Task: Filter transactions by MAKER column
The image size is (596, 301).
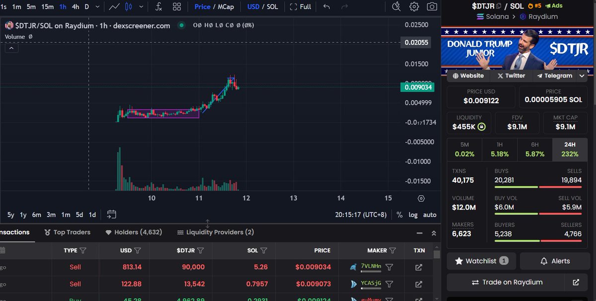Action: click(392, 250)
